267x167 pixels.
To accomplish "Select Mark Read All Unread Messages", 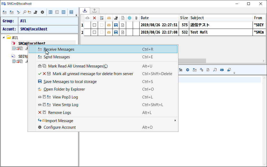I will tap(103, 66).
